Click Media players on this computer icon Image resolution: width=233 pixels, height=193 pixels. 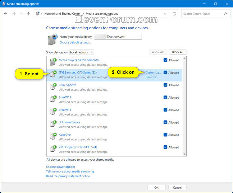click(53, 62)
